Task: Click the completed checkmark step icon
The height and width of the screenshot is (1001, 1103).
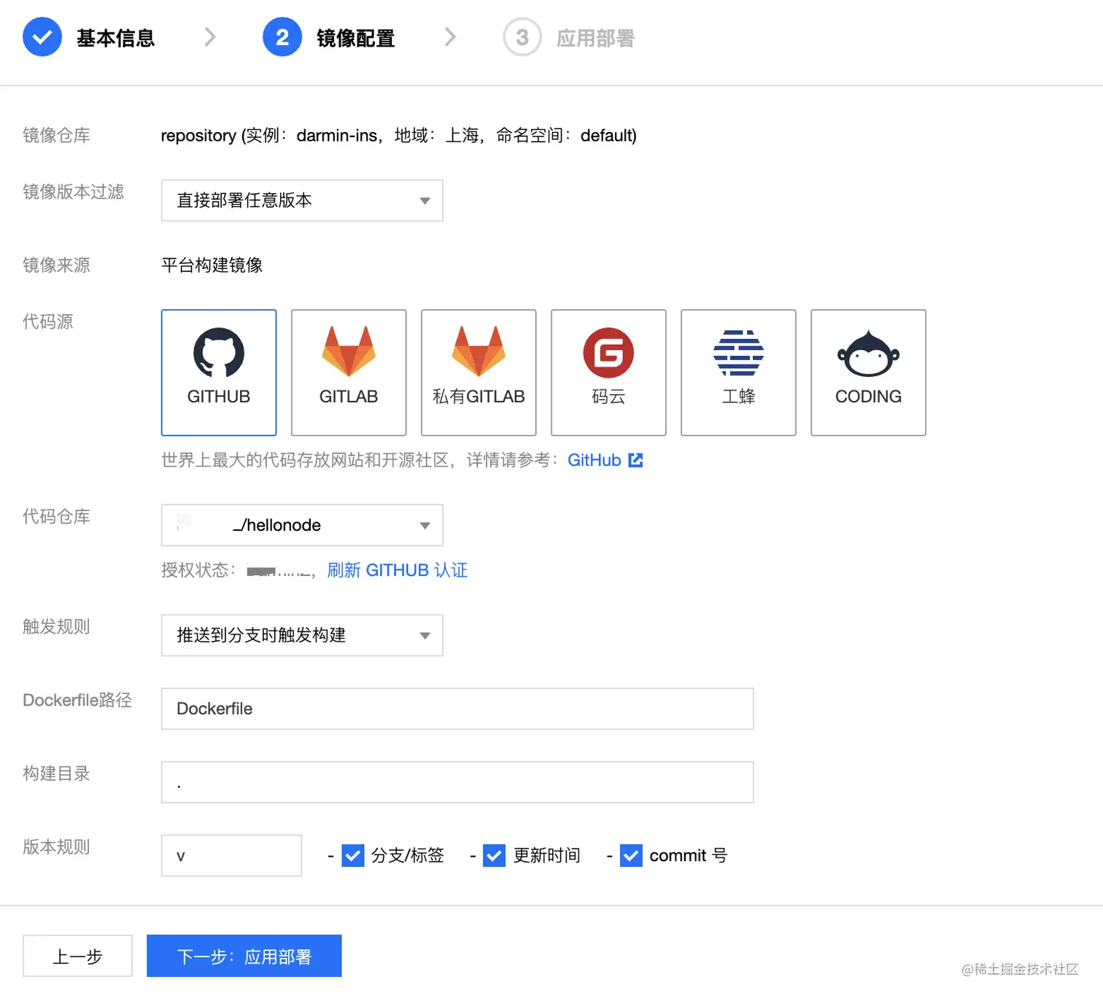Action: [42, 37]
